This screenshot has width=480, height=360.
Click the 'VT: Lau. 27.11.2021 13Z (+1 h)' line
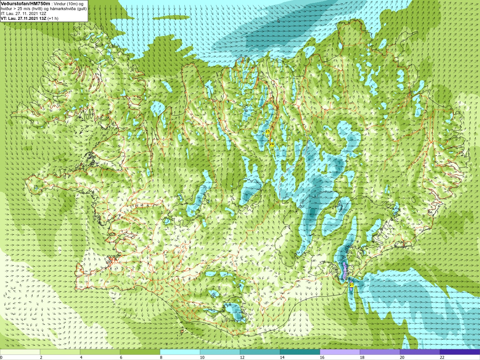(30, 18)
